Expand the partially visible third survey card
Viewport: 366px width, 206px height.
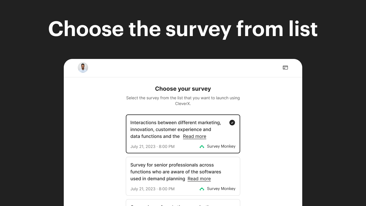coord(183,204)
